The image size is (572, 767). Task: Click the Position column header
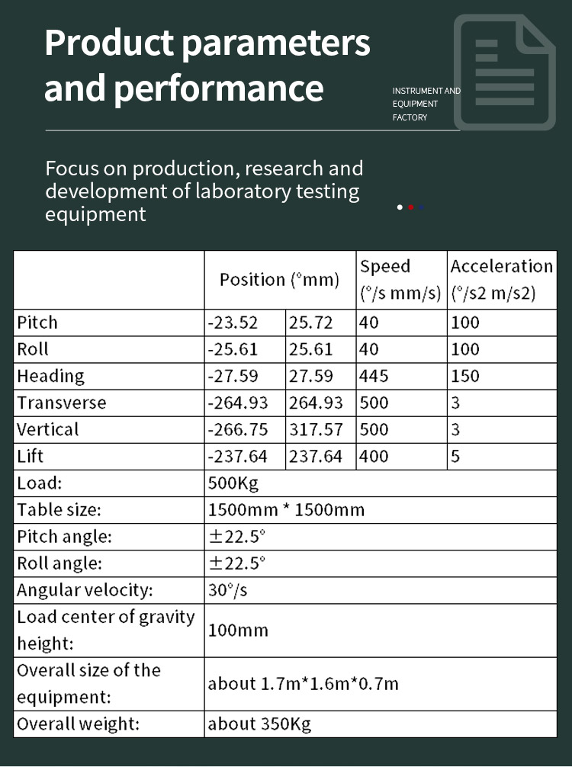point(279,280)
